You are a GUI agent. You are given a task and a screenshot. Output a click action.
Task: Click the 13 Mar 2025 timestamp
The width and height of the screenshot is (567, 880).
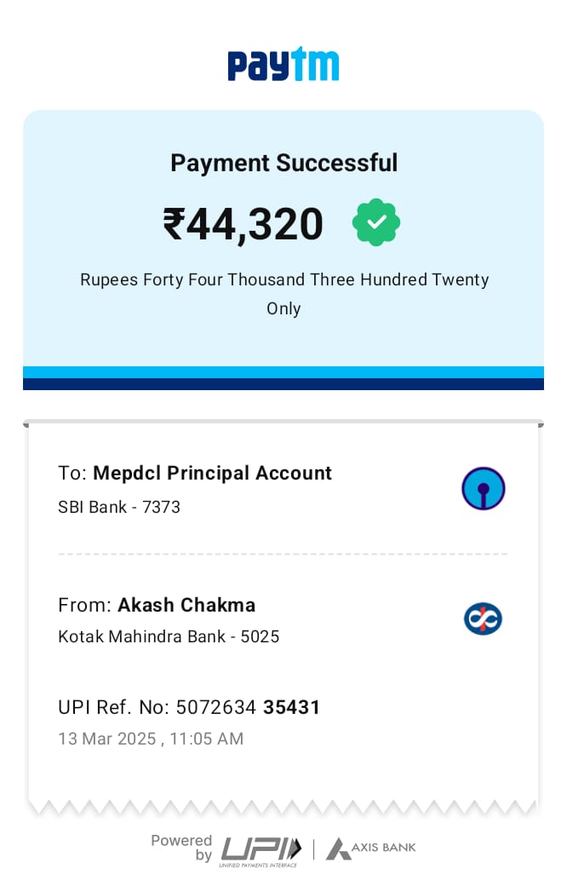click(151, 739)
